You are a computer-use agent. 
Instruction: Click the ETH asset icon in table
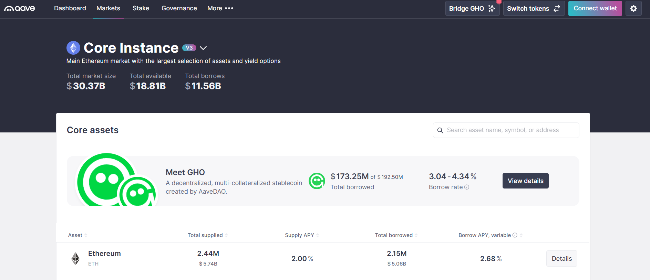coord(75,259)
